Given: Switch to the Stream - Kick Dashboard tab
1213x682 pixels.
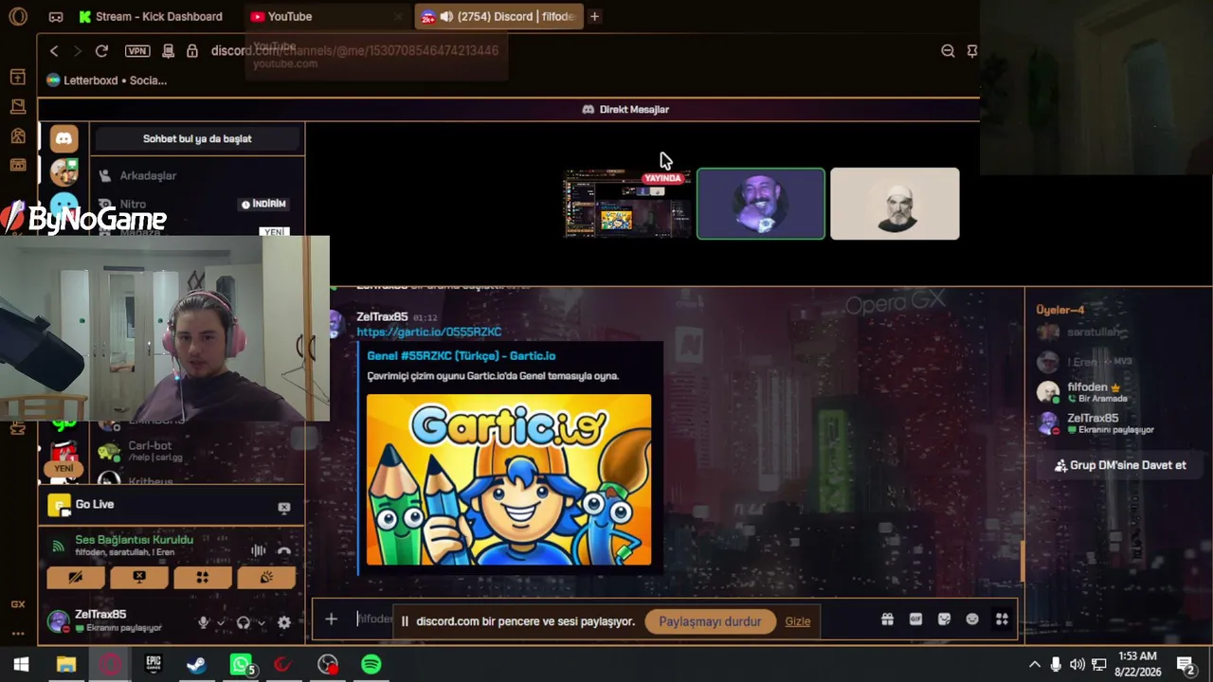Looking at the screenshot, I should tap(151, 16).
